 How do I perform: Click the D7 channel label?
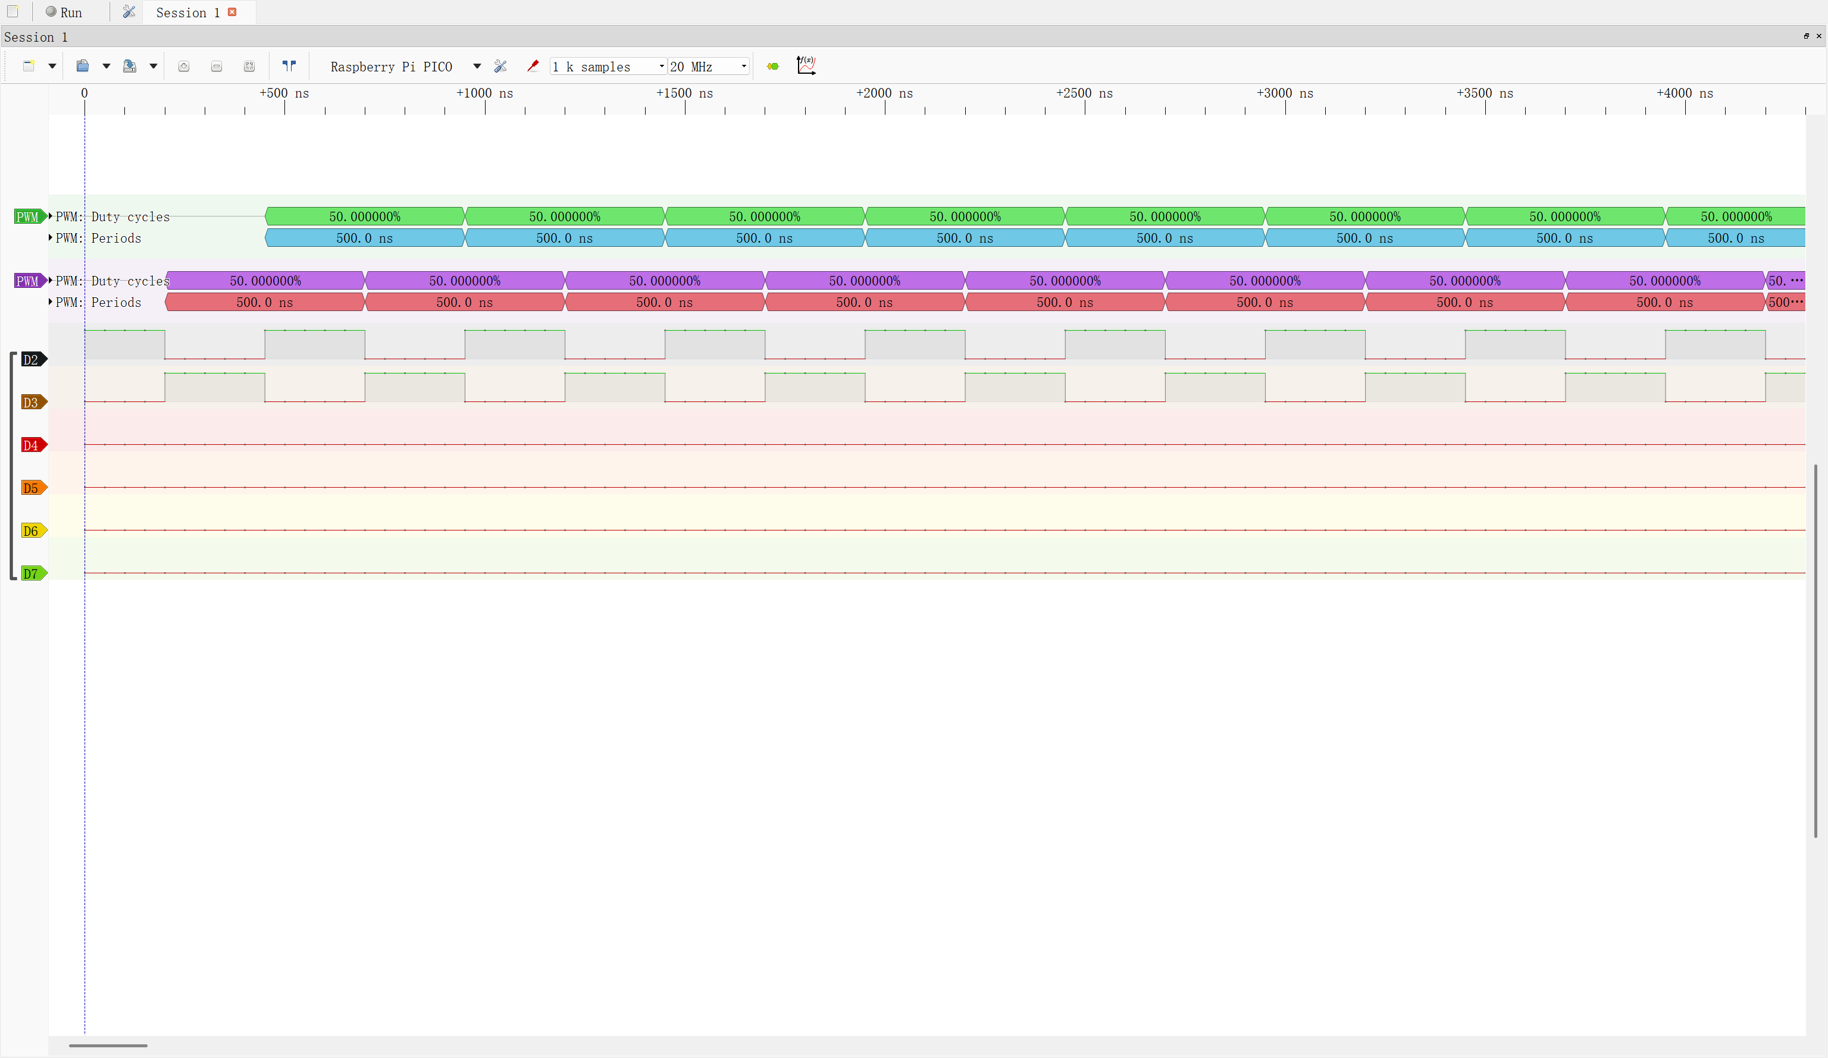click(33, 573)
